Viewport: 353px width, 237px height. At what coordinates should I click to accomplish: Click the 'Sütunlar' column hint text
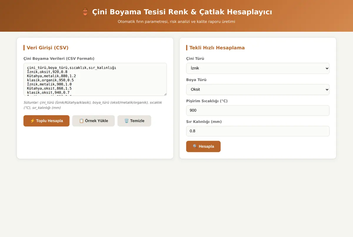[93, 105]
